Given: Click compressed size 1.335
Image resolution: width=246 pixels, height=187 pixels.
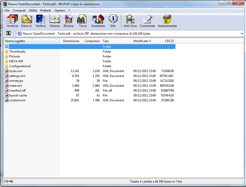Looking at the screenshot, I should pos(96,76).
